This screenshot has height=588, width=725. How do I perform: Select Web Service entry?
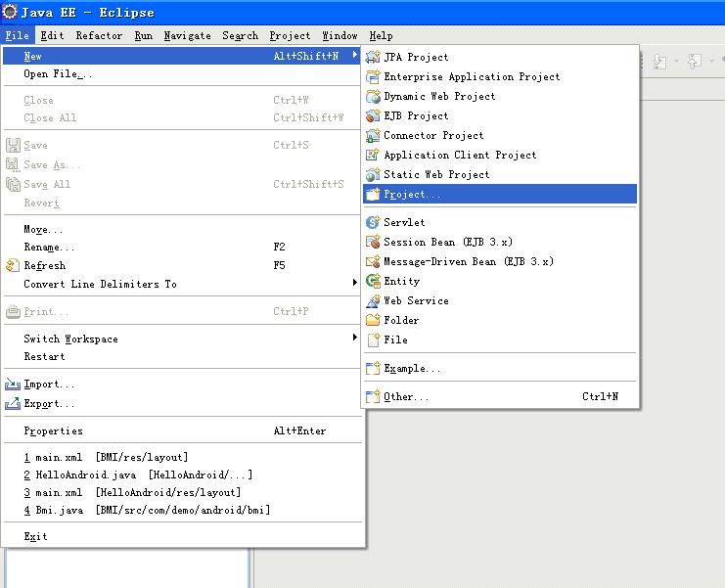click(x=500, y=301)
